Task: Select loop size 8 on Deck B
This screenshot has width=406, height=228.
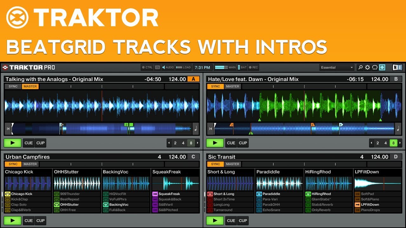Action: click(393, 143)
